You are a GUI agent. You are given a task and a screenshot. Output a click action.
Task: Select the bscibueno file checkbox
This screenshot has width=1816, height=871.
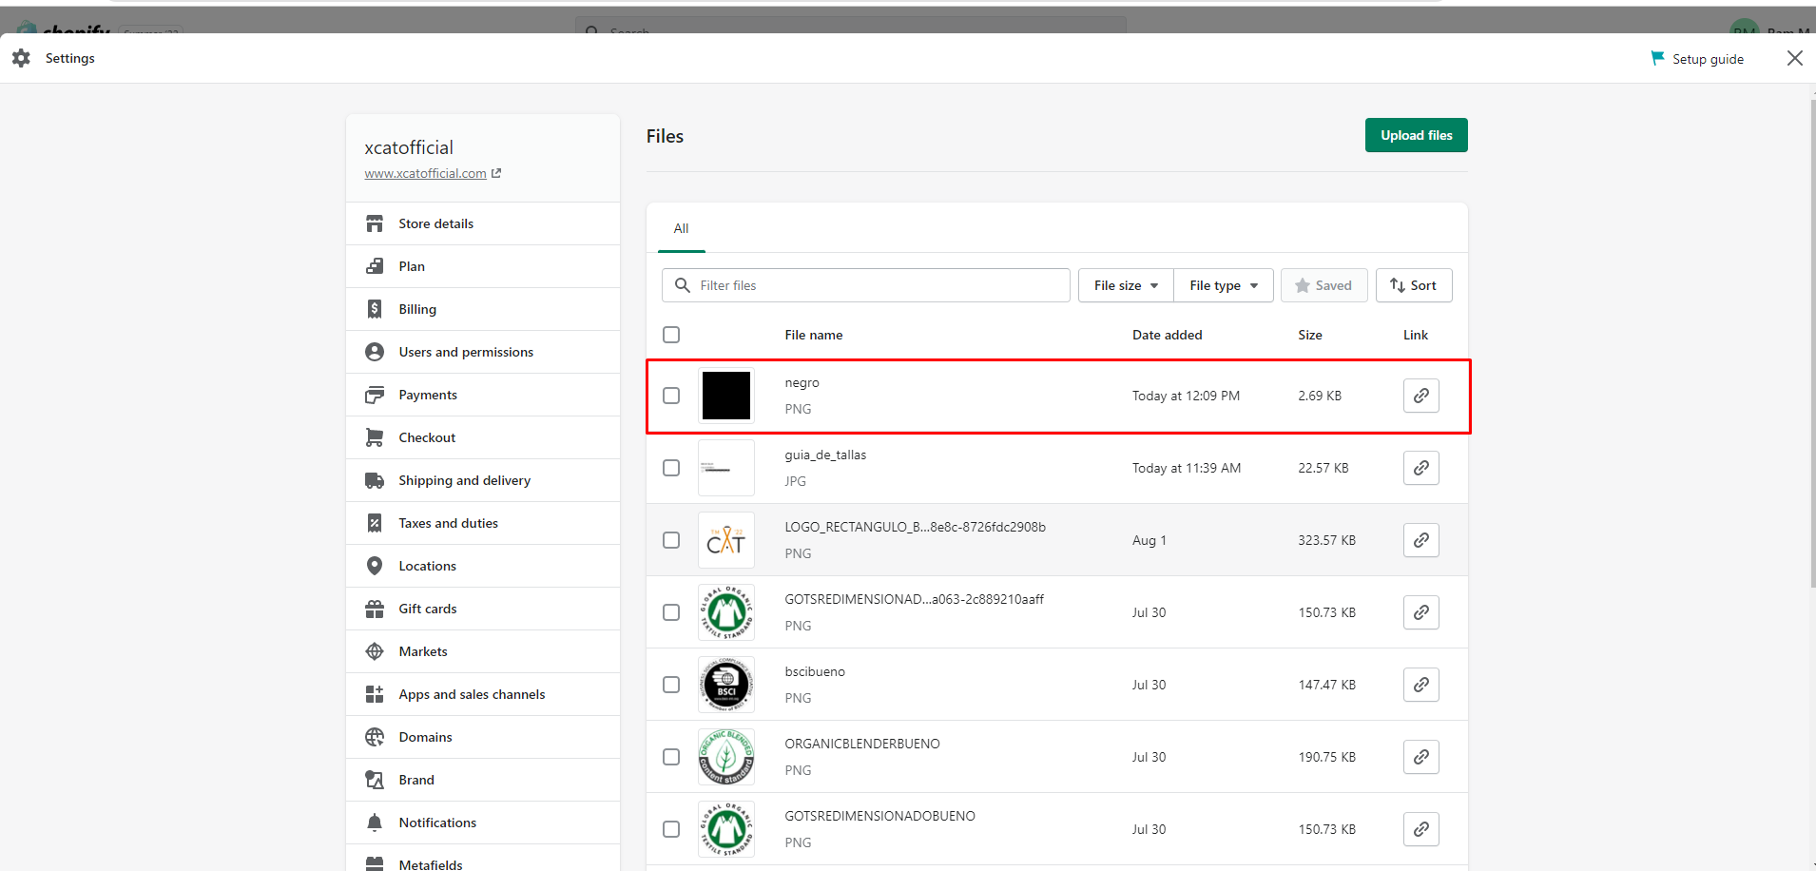pos(671,685)
